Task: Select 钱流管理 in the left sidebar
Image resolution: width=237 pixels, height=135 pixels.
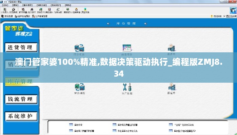Action: (20, 99)
